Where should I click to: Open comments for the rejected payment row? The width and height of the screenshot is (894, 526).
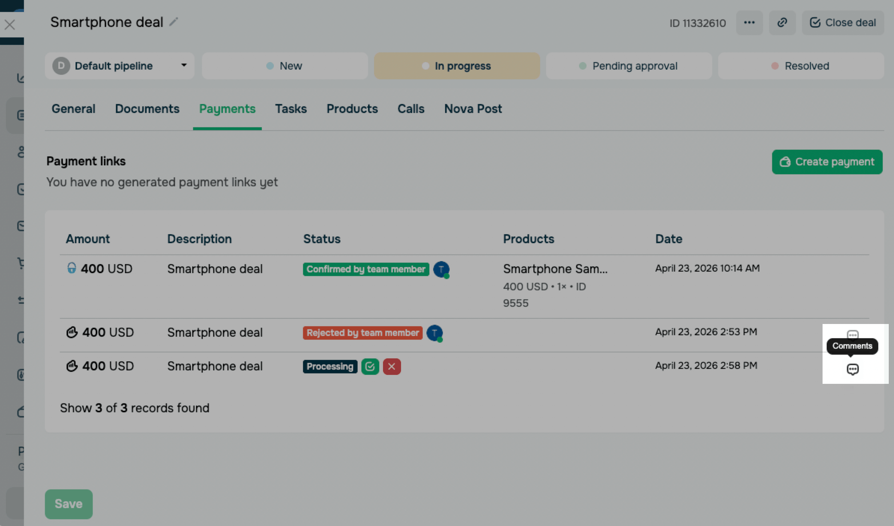pos(852,333)
